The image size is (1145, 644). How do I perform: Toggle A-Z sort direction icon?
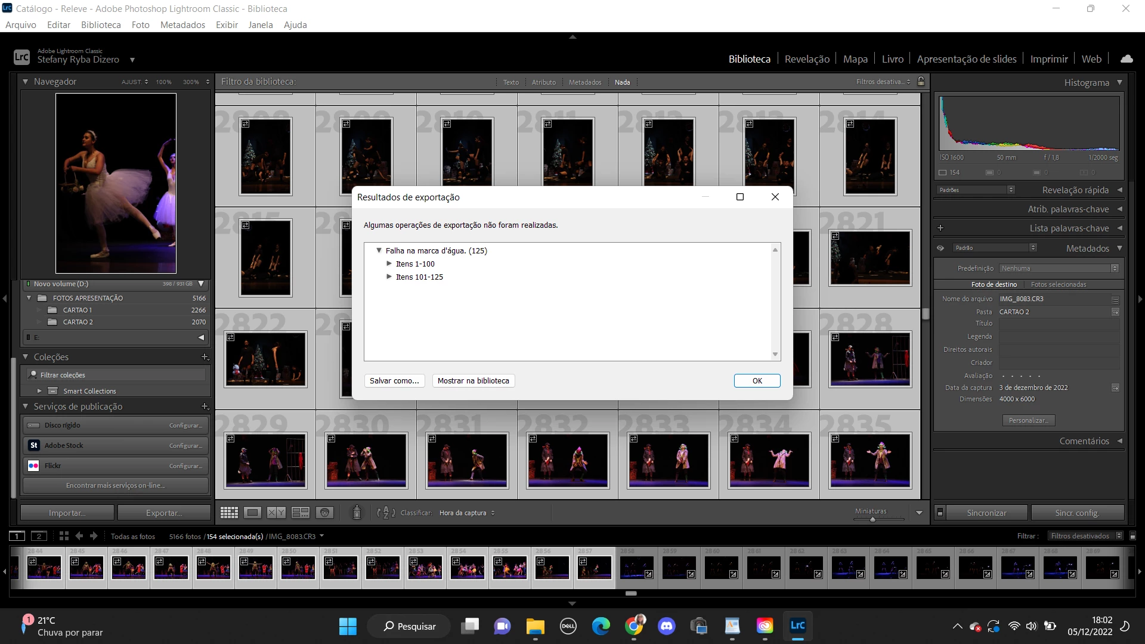tap(386, 513)
